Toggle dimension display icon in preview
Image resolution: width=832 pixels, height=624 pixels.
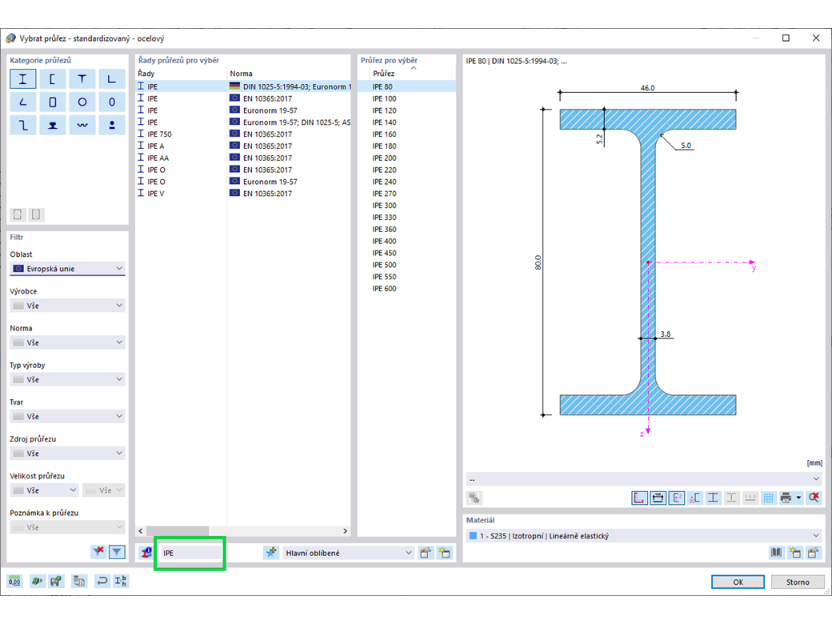(658, 498)
